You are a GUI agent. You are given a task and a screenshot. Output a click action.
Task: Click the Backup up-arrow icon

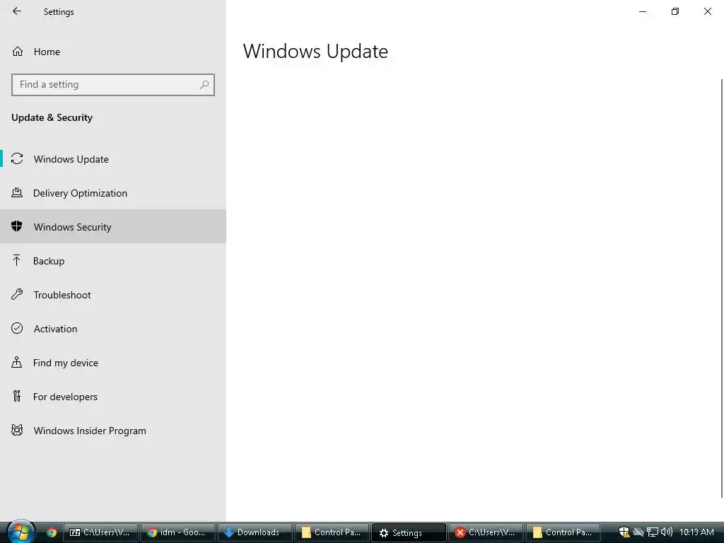17,260
